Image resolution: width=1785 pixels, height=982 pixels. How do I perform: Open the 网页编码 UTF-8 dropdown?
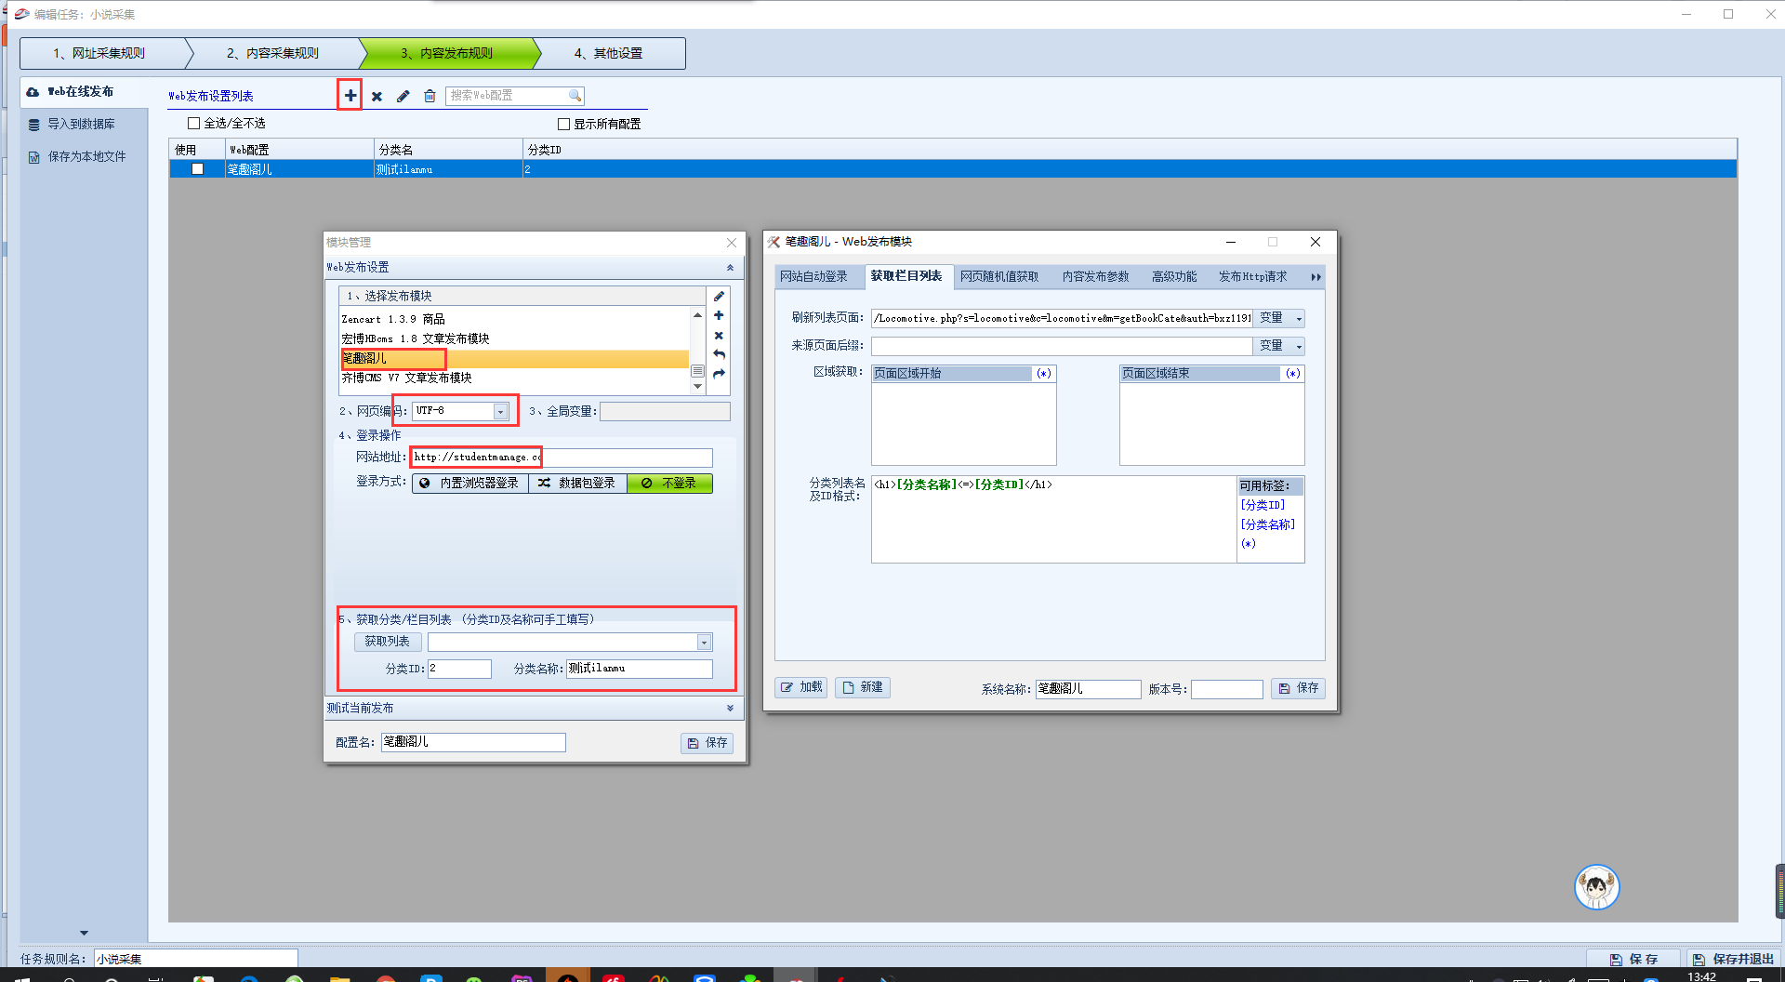coord(500,411)
